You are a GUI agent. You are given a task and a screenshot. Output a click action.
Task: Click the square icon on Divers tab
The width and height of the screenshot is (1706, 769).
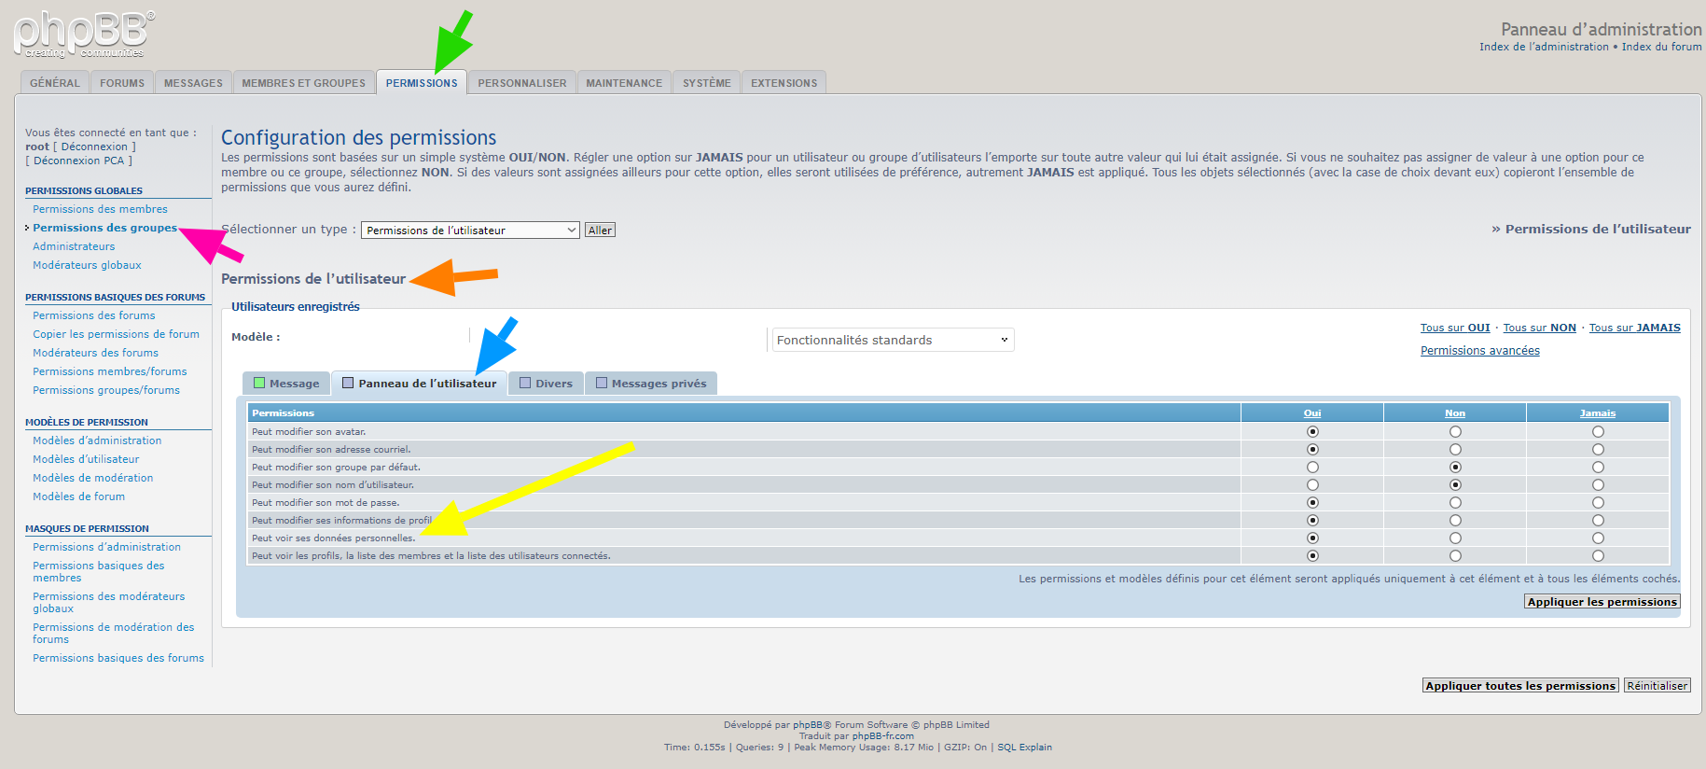point(525,383)
